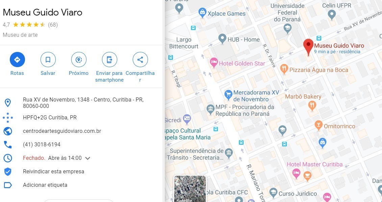Viewport: 382px width, 202px height.
Task: Select the Mercadorama XV de Novembro cart marker
Action: (228, 95)
